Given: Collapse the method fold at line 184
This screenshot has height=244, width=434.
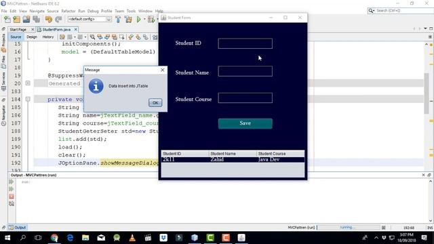Looking at the screenshot, I should 28,99.
